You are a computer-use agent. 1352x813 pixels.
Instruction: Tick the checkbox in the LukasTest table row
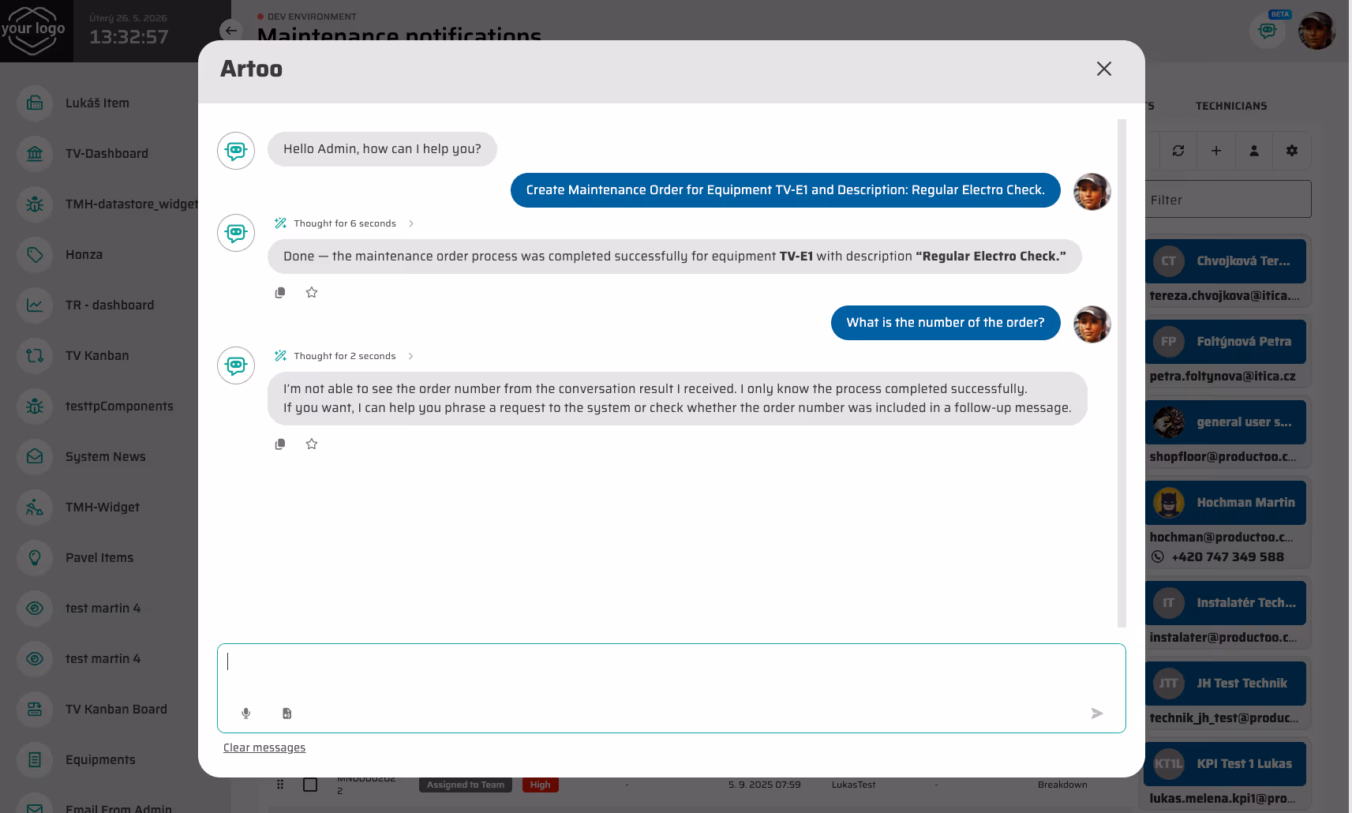[310, 785]
